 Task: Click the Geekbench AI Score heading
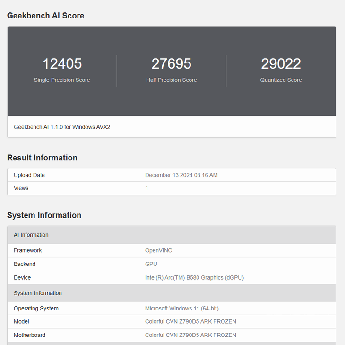(x=45, y=16)
